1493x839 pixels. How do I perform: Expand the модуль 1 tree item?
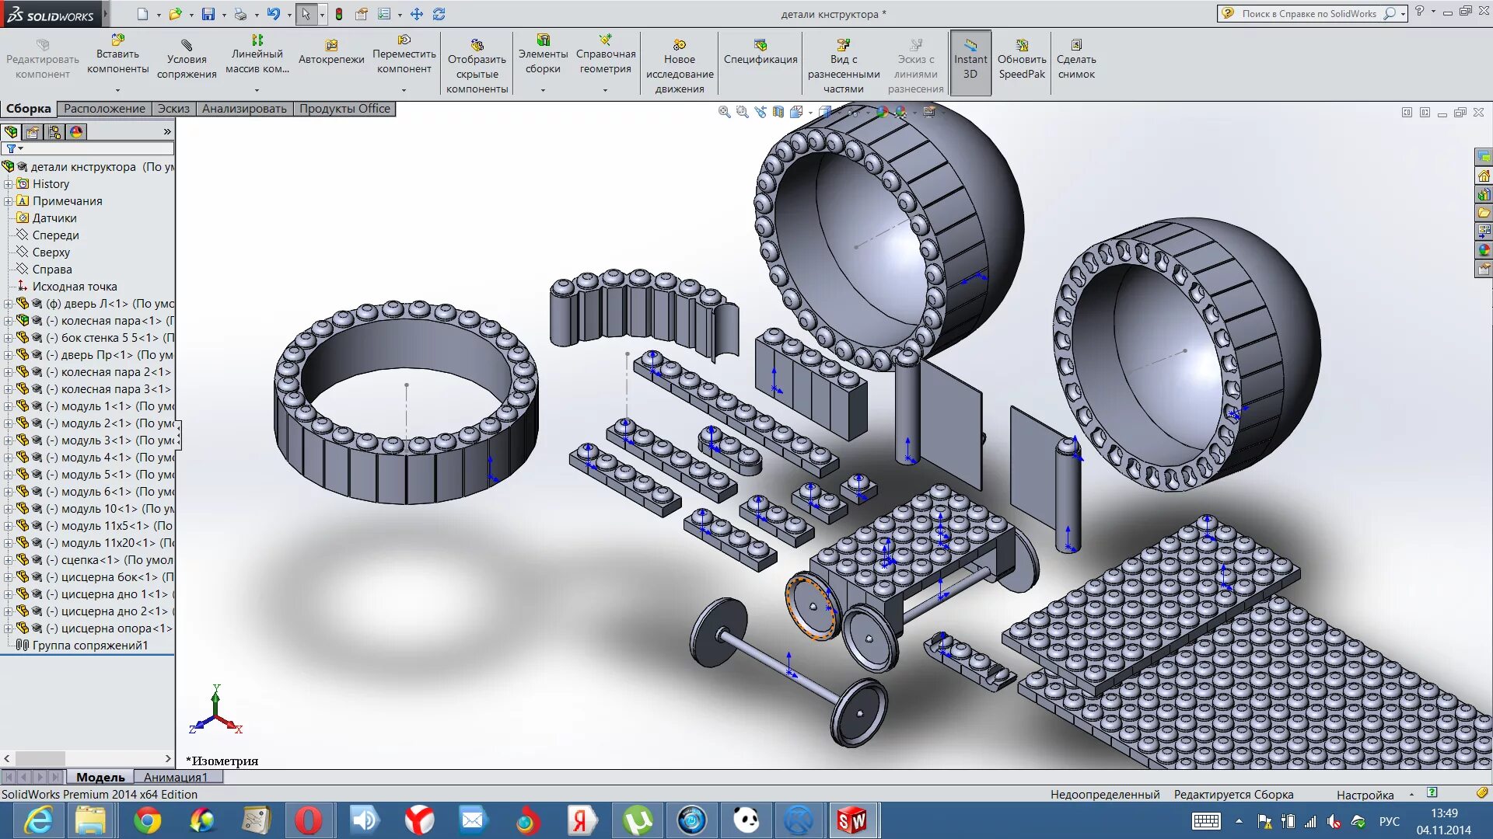pyautogui.click(x=9, y=406)
